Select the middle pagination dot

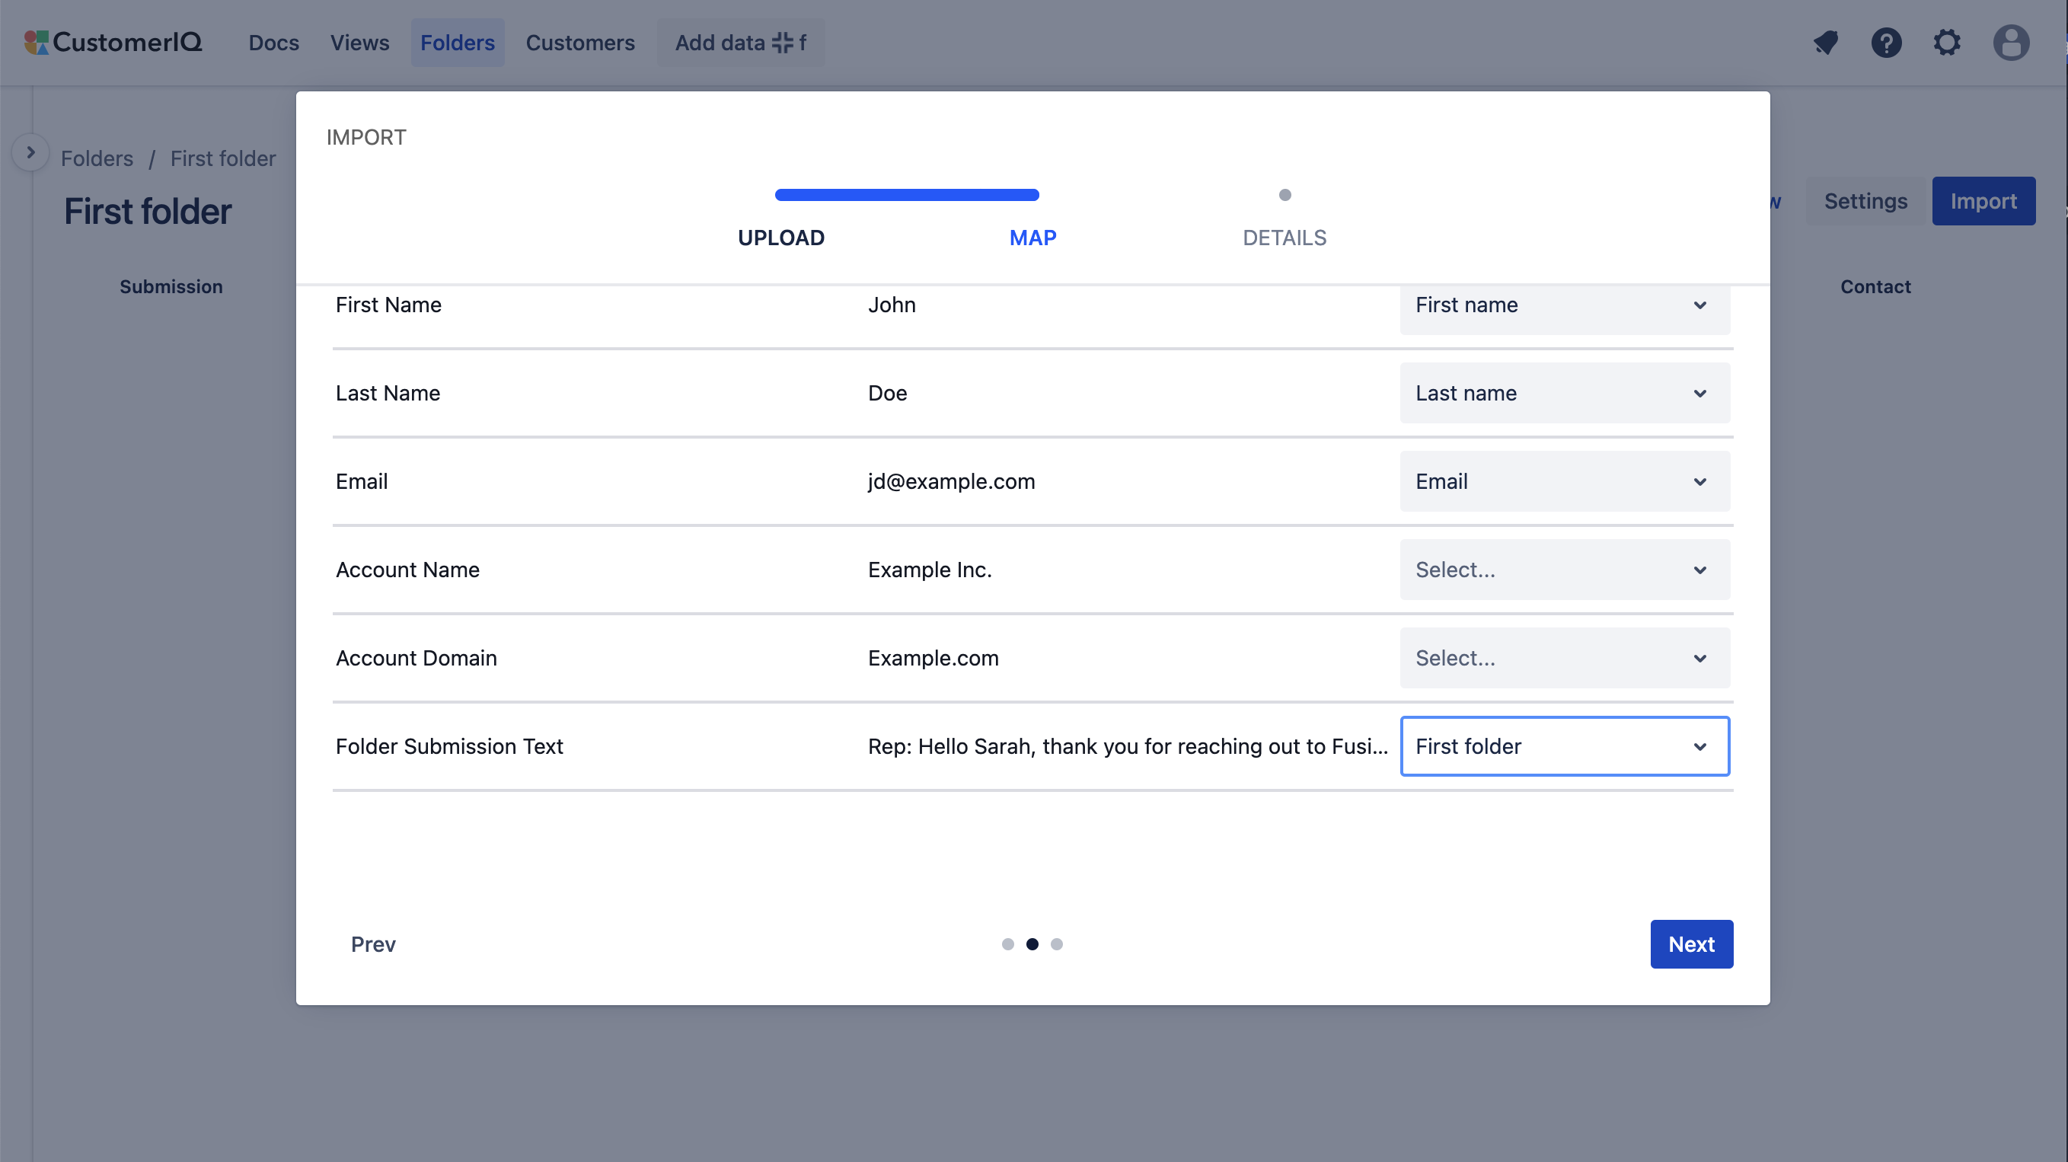[x=1032, y=944]
